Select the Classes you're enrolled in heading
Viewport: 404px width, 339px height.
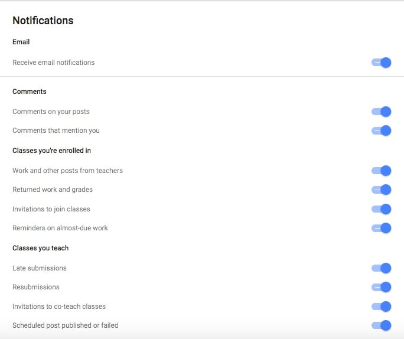pyautogui.click(x=51, y=151)
